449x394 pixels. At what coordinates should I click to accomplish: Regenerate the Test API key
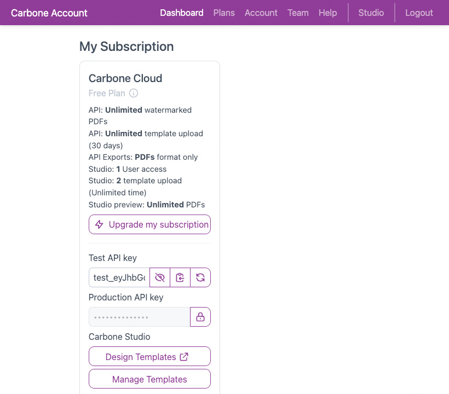200,277
